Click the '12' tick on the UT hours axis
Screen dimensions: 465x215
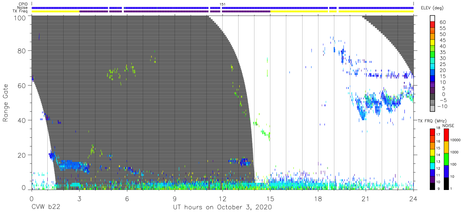click(x=222, y=198)
